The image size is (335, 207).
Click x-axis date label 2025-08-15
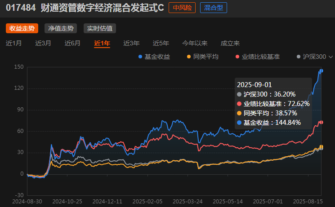click(308, 202)
